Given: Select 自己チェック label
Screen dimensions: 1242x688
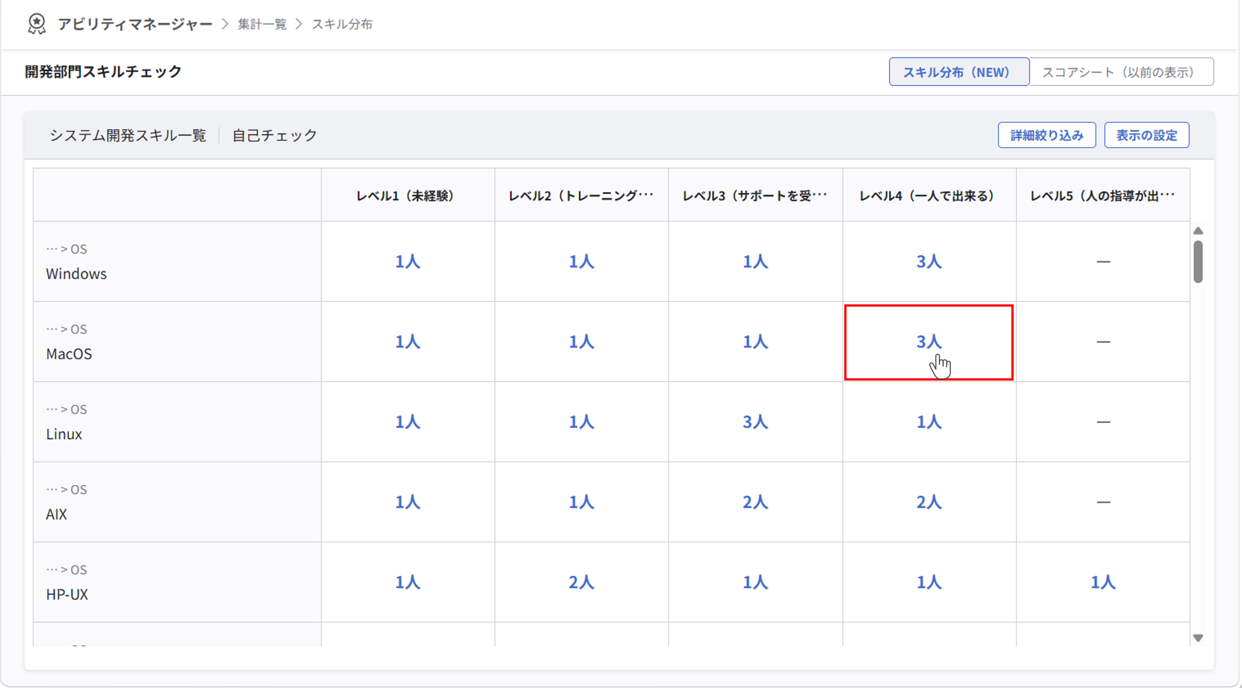Looking at the screenshot, I should (274, 135).
